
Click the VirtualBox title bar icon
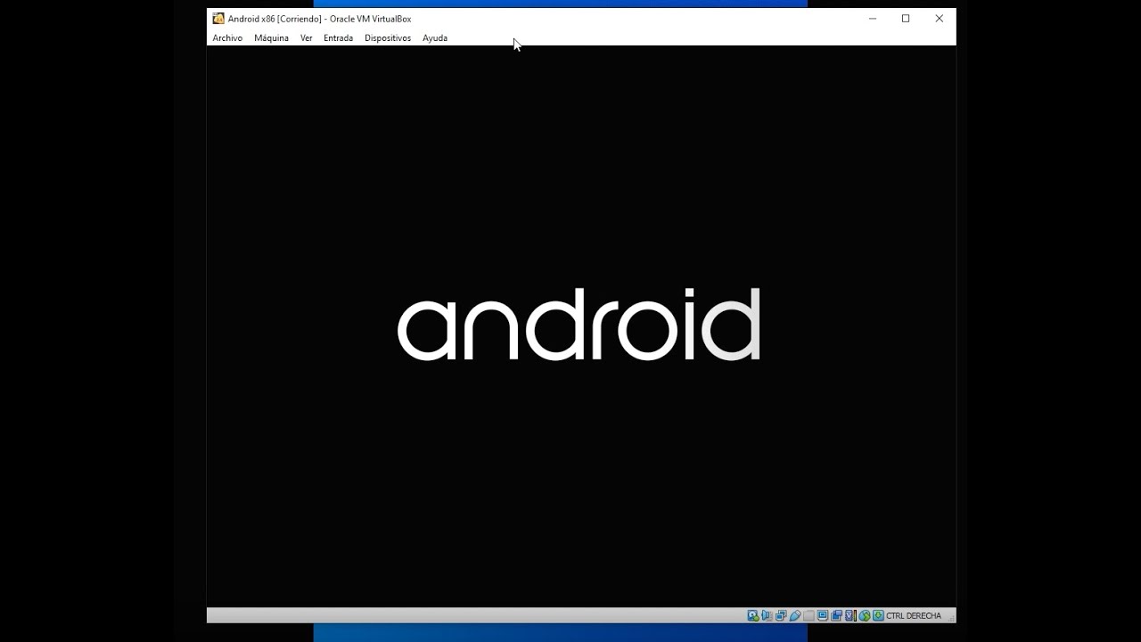(x=218, y=19)
